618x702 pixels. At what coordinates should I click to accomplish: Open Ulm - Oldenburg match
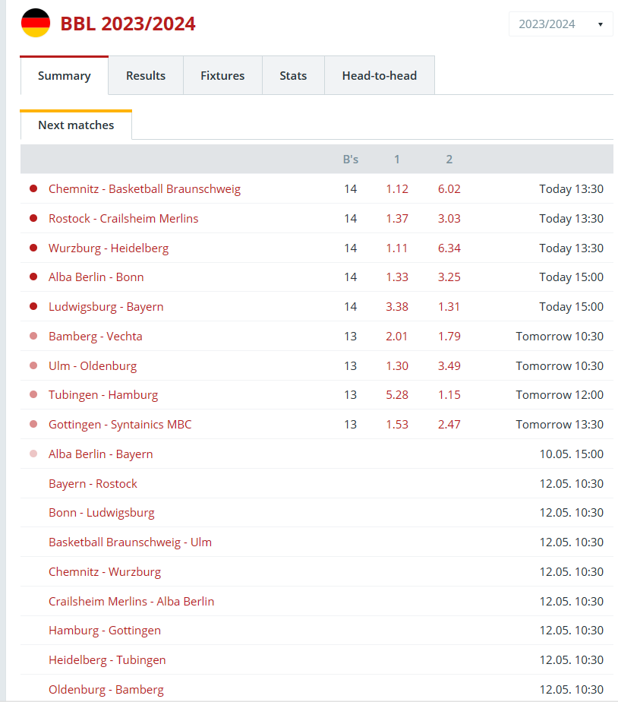tap(93, 365)
